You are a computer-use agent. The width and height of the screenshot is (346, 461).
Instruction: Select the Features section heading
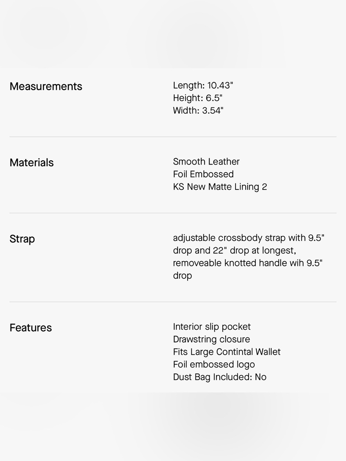(30, 328)
